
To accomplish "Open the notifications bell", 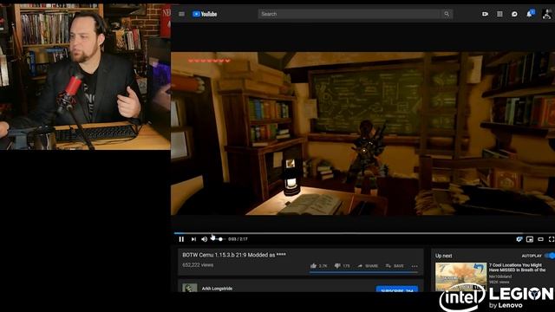I will tap(530, 14).
